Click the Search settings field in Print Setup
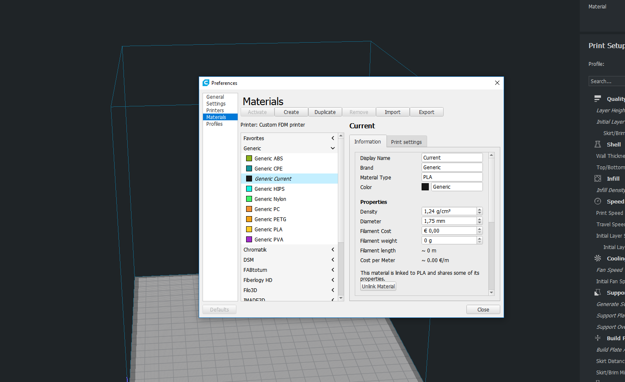This screenshot has height=382, width=625. (x=607, y=81)
